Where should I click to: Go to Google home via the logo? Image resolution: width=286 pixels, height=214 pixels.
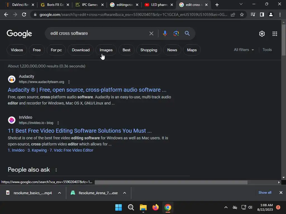19,34
